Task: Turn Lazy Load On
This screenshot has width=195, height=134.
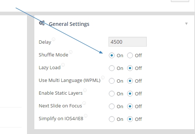Action: tap(111, 68)
